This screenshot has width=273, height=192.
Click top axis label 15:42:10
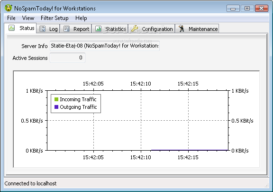(x=140, y=84)
